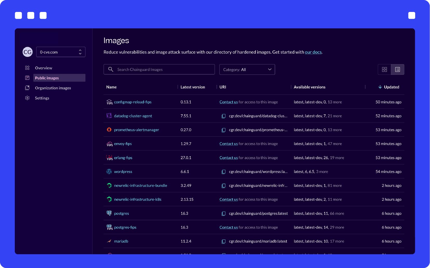Click Contact us link for envoy-fips
Screen dimensions: 430x268
click(229, 144)
